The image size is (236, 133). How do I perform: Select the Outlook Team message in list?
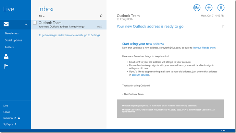tap(69, 25)
